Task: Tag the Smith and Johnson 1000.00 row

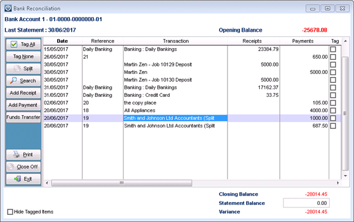Action: click(333, 118)
